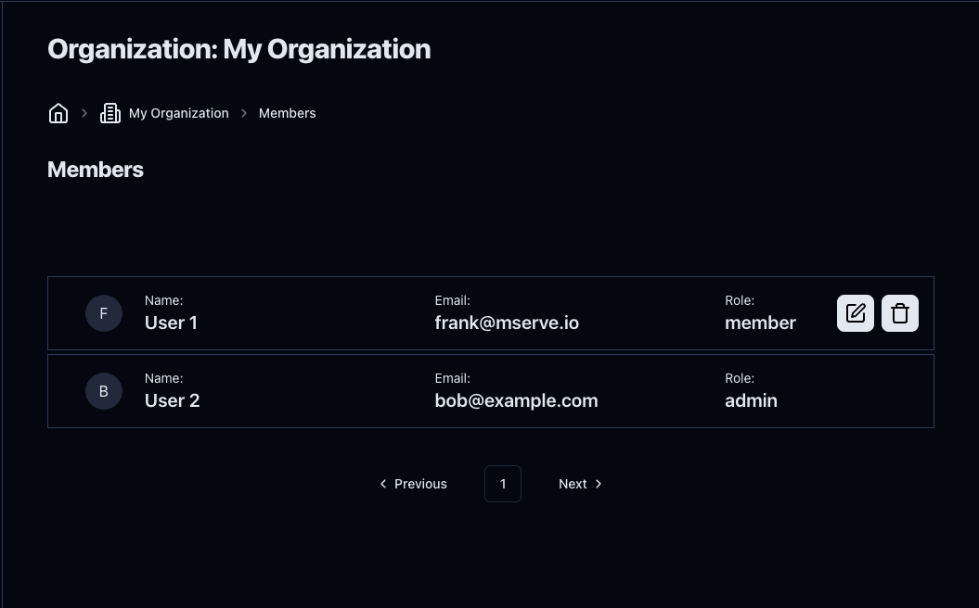Click the F avatar for User 1

click(x=104, y=313)
